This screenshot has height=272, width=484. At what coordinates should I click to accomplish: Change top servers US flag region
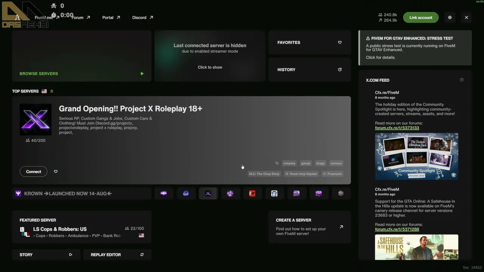pos(44,91)
